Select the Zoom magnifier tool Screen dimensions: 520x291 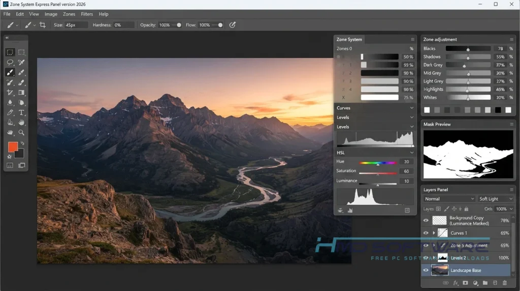point(21,132)
